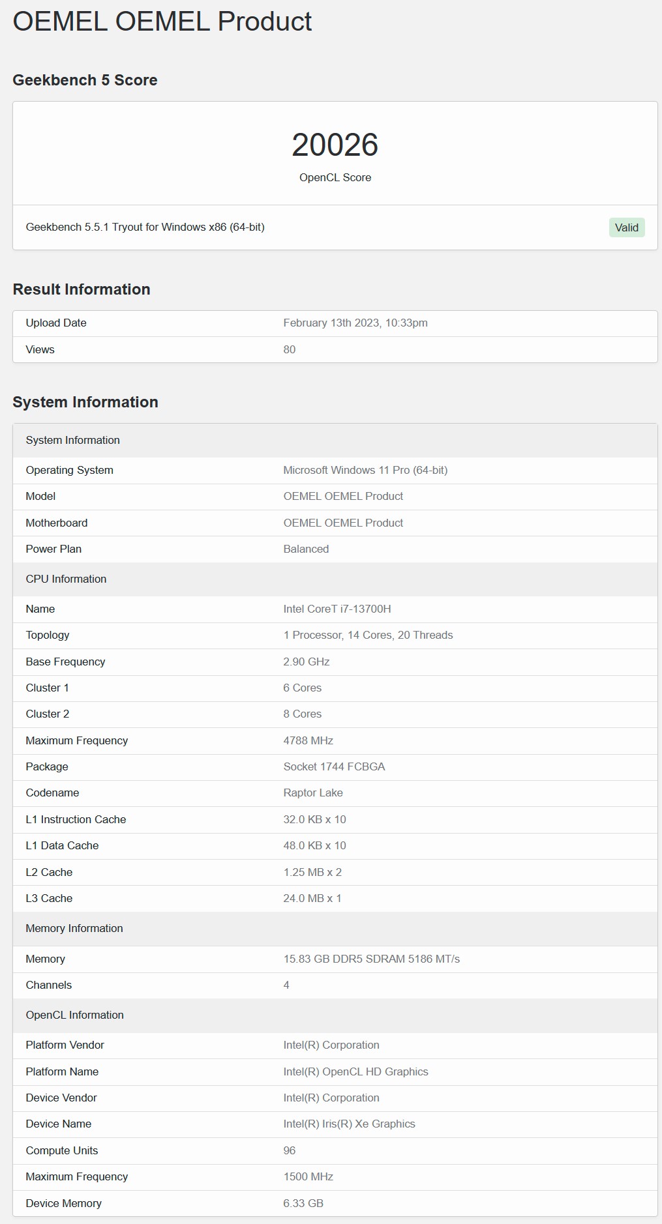Click the Compute Units value 96

[x=290, y=1151]
